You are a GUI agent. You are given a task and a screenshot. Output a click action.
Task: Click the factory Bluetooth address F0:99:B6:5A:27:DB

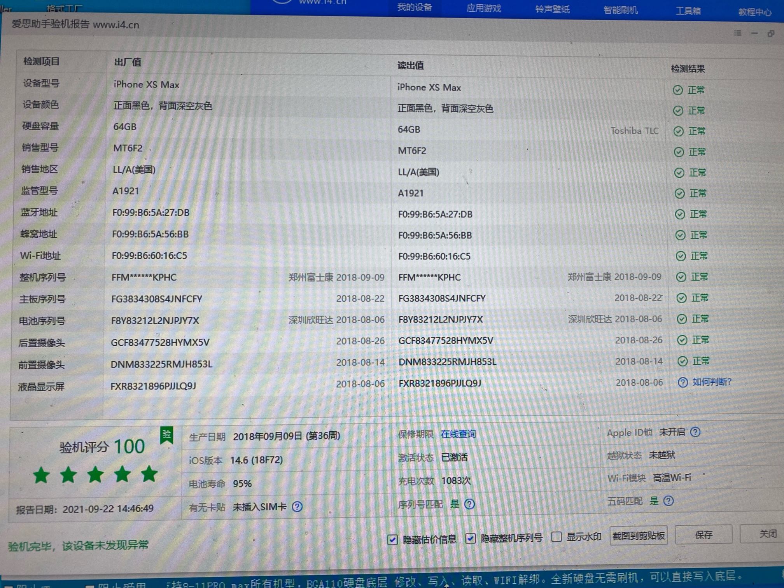(x=151, y=212)
